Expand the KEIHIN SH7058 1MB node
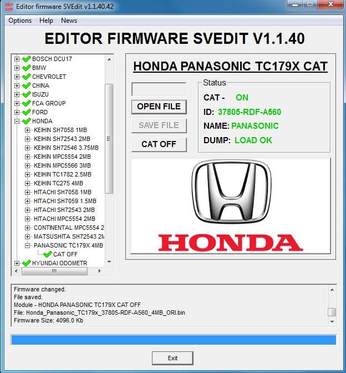The height and width of the screenshot is (373, 346). 27,130
